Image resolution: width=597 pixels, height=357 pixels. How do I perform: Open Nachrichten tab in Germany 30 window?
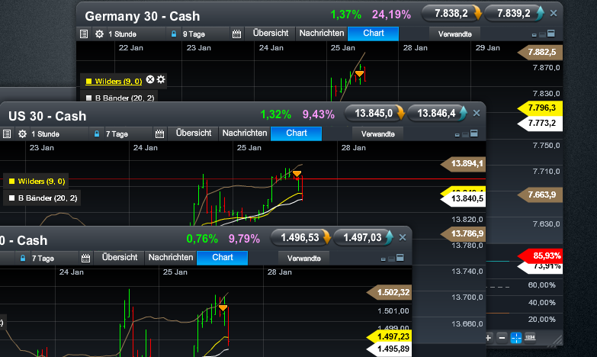pos(321,33)
